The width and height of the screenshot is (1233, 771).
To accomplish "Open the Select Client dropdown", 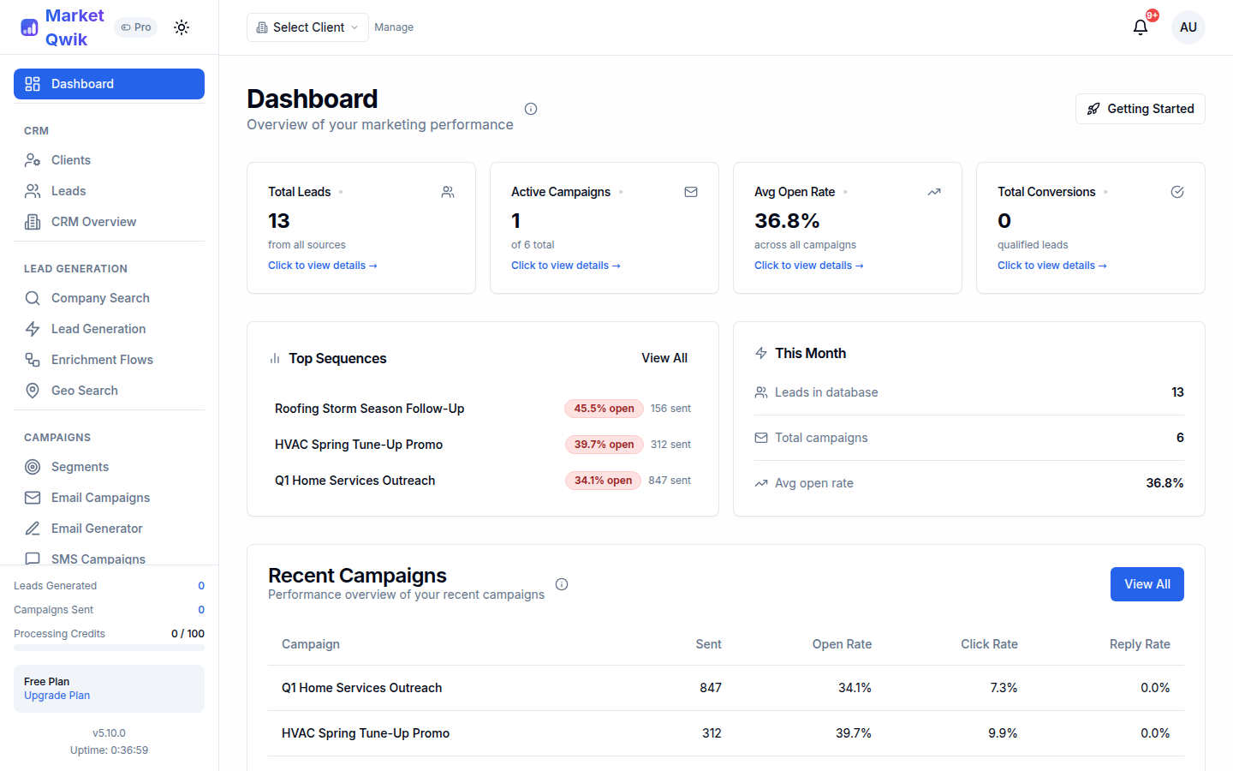I will [x=307, y=27].
